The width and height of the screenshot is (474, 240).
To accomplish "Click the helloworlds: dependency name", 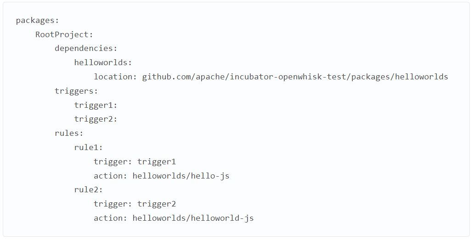I will click(x=103, y=62).
